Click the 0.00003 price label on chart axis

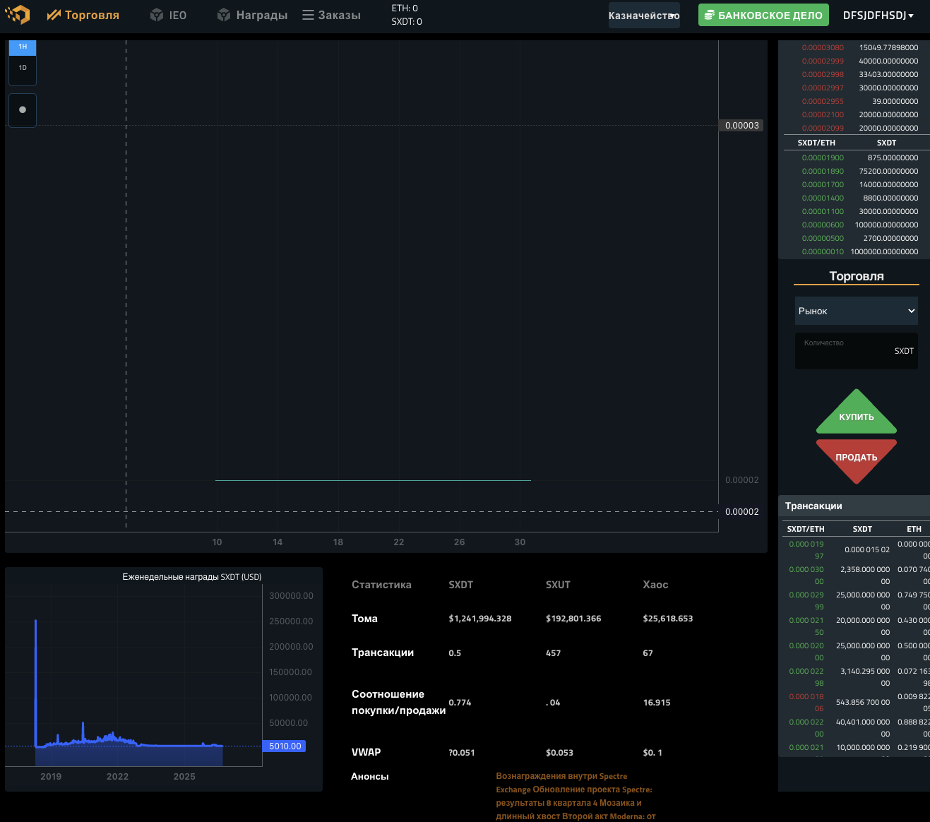tap(742, 126)
